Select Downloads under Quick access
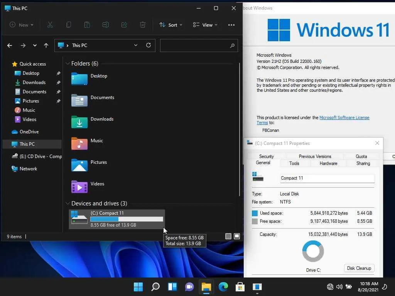Screen dimensions: 395x296 point(34,82)
